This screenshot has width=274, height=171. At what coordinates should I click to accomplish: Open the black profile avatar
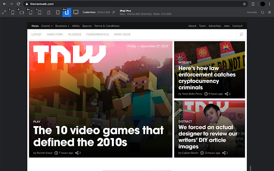(262, 4)
